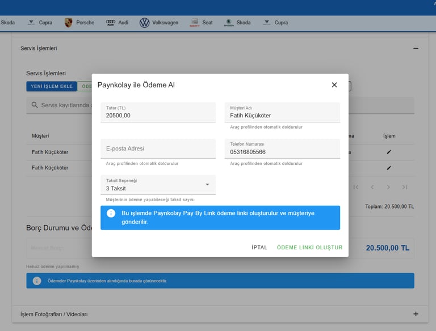The height and width of the screenshot is (331, 436).
Task: Click first Fatih Küçüköter table cell
Action: tap(50, 152)
